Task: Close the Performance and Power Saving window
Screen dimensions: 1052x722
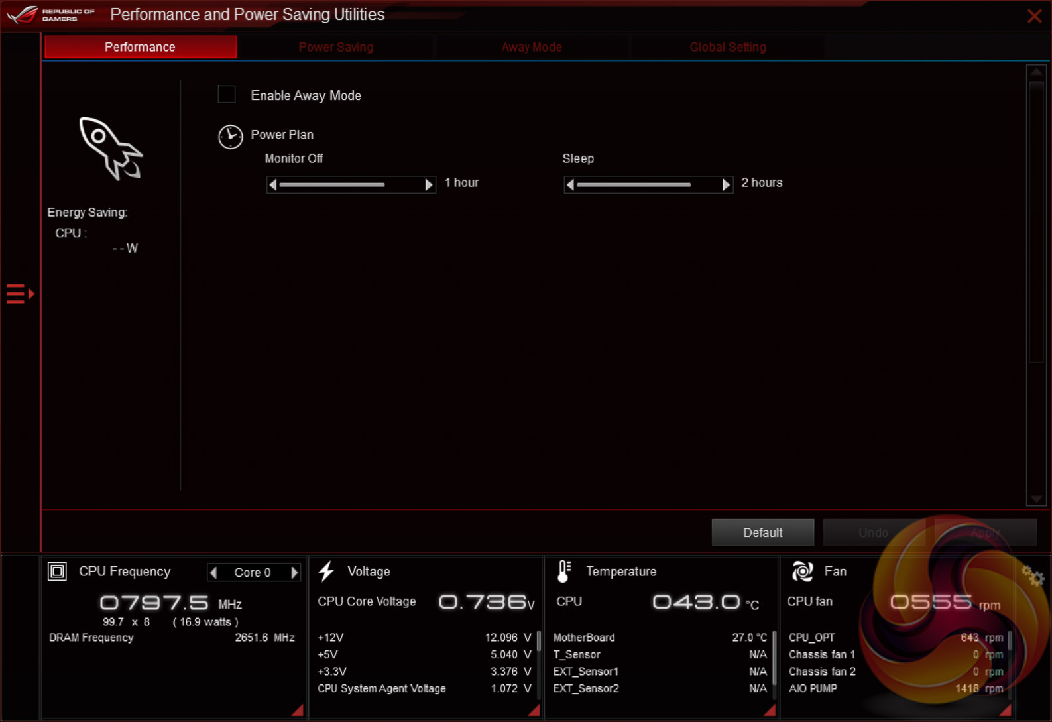Action: [1034, 16]
